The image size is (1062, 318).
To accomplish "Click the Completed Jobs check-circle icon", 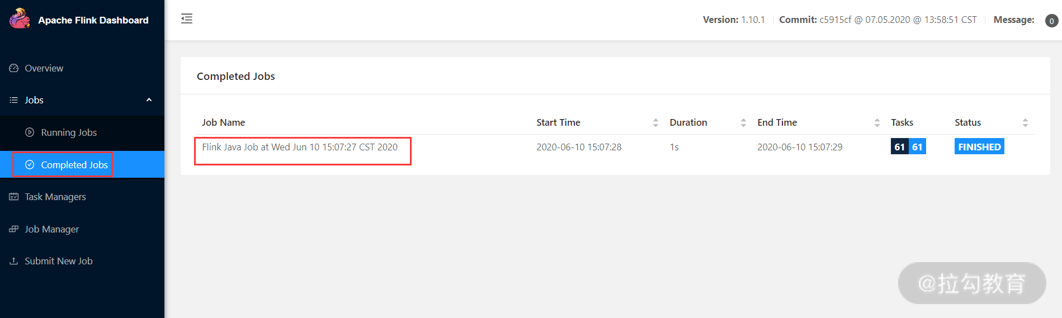I will coord(30,165).
